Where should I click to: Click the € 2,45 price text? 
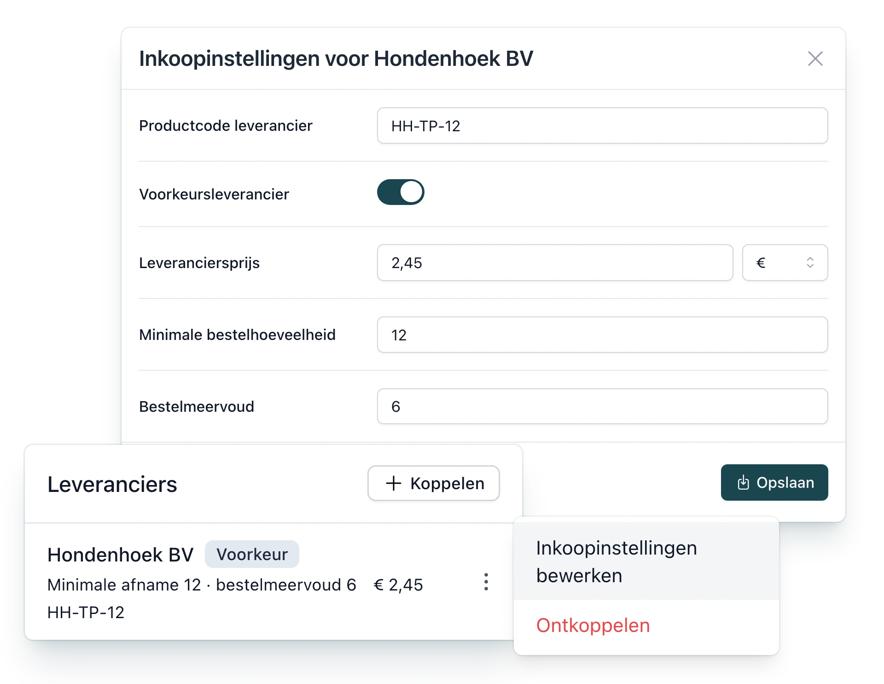(398, 585)
